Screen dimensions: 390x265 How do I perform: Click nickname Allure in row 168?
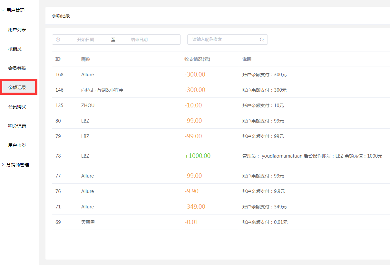[88, 75]
